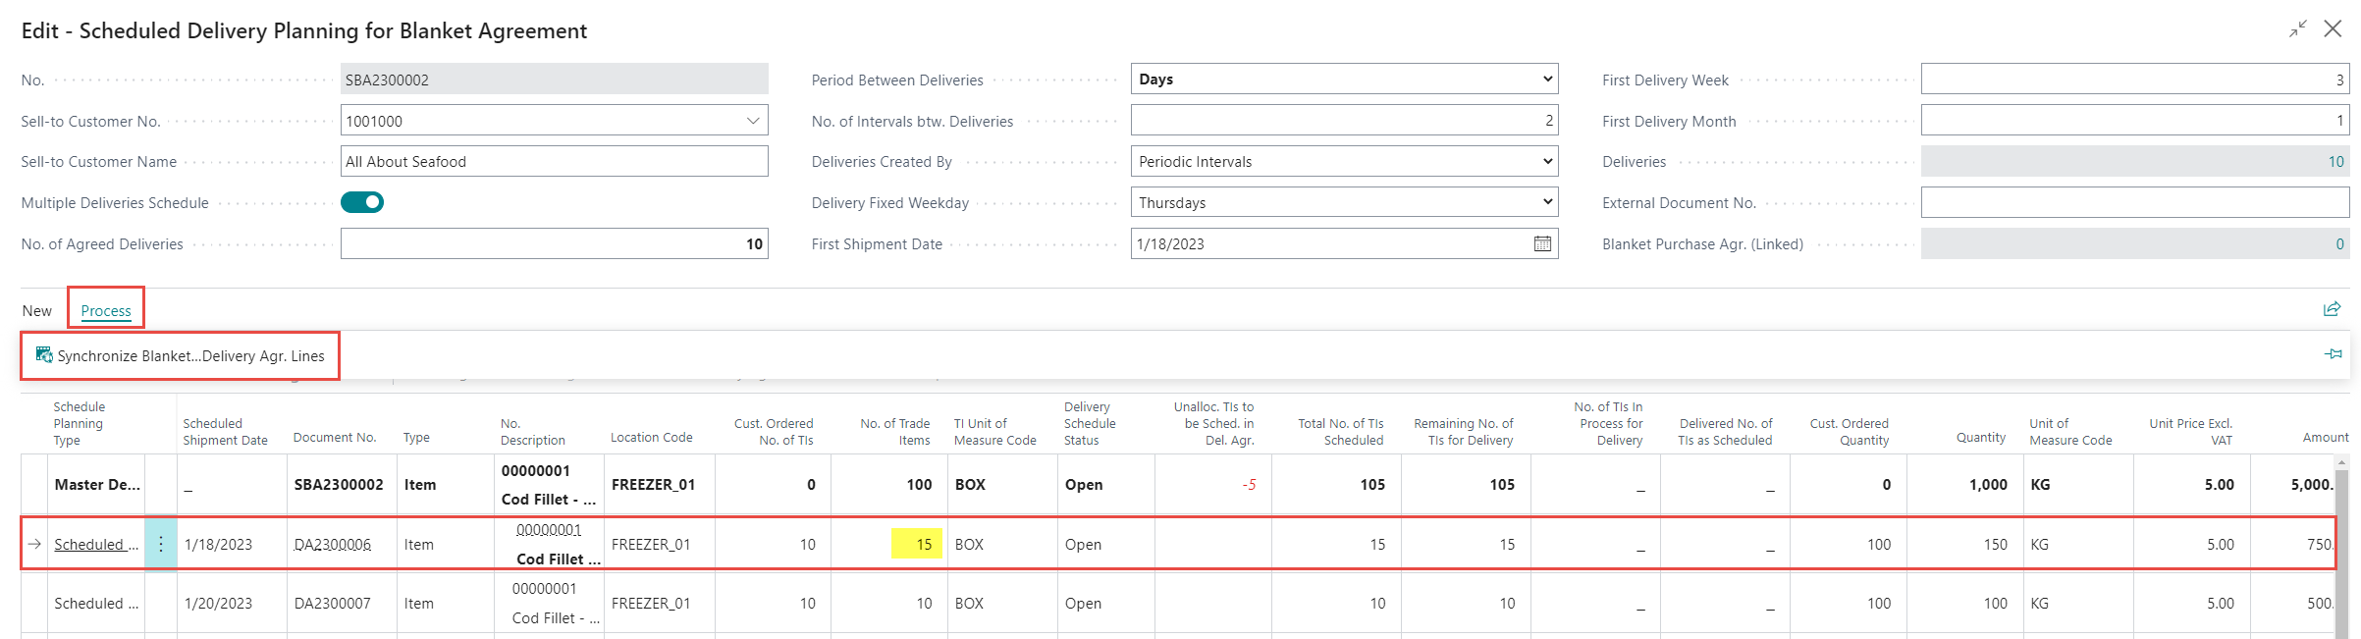Open row options for the 1/18/2023 line

coord(161,544)
